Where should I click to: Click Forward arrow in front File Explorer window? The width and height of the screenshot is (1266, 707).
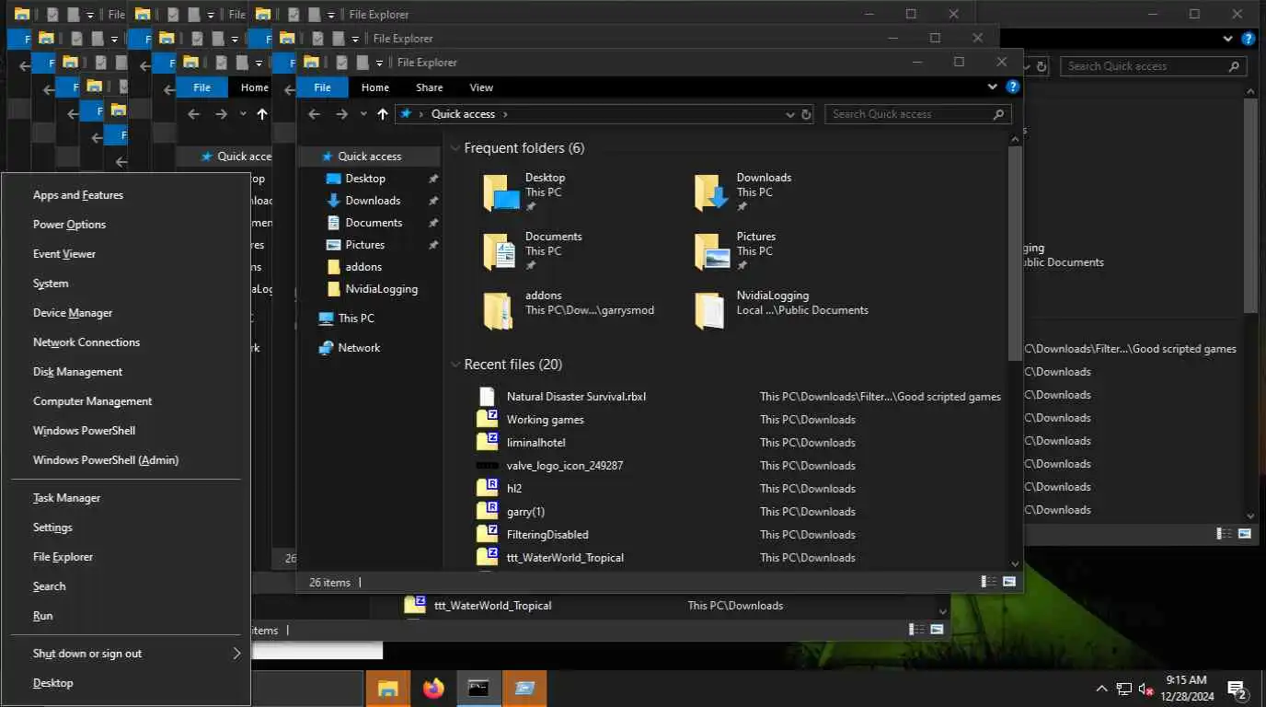pyautogui.click(x=341, y=114)
